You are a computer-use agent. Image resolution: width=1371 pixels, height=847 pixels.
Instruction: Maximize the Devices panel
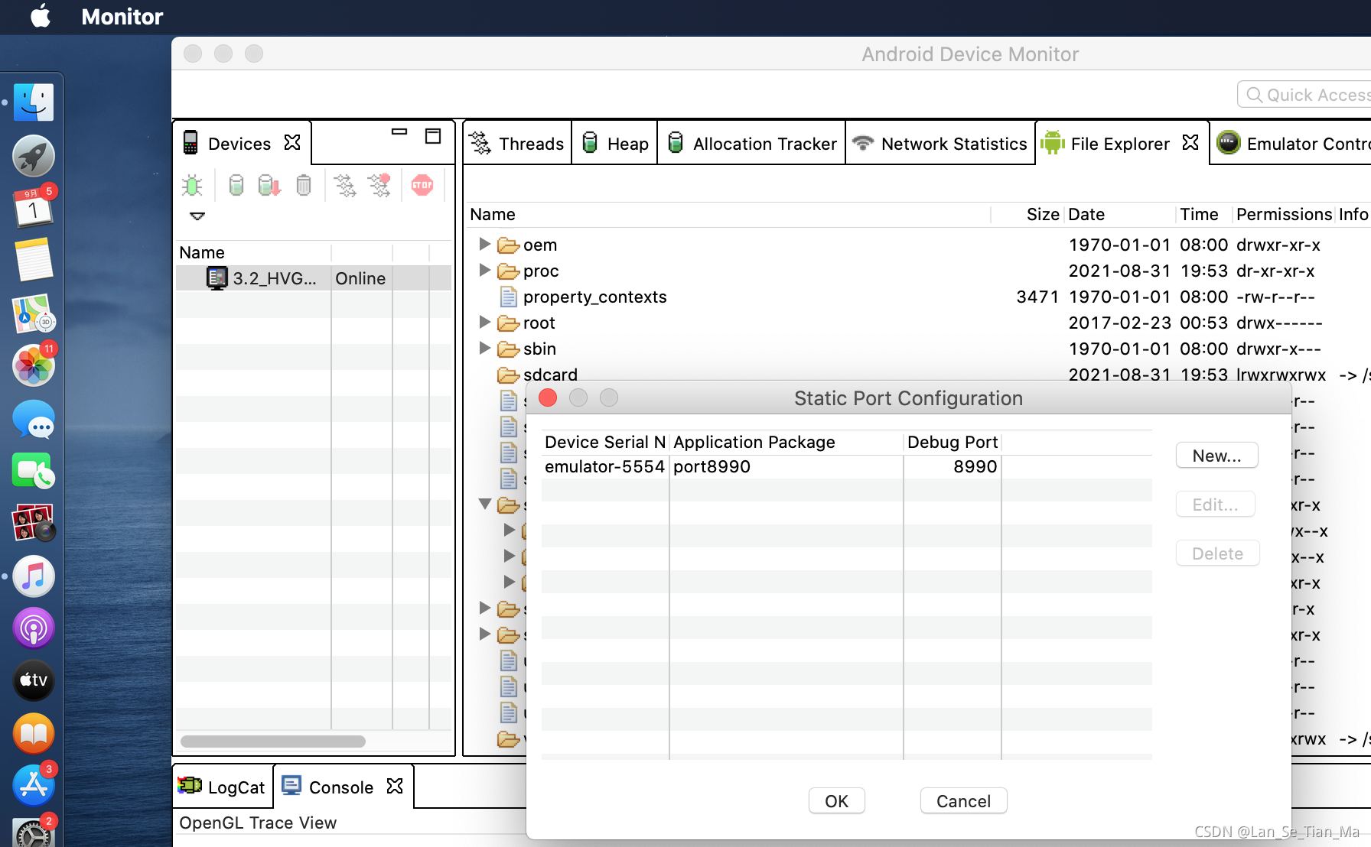[x=433, y=136]
